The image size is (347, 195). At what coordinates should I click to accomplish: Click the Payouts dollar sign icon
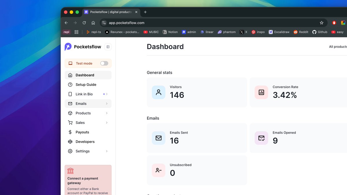[70, 132]
